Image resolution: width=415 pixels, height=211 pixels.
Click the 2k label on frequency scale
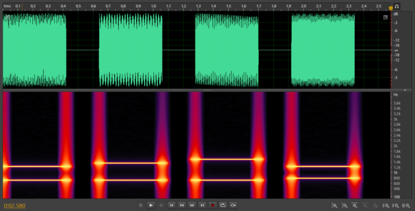[x=395, y=146]
